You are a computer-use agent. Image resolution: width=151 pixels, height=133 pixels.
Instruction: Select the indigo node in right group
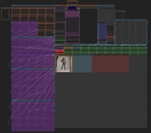pyautogui.click(x=102, y=31)
